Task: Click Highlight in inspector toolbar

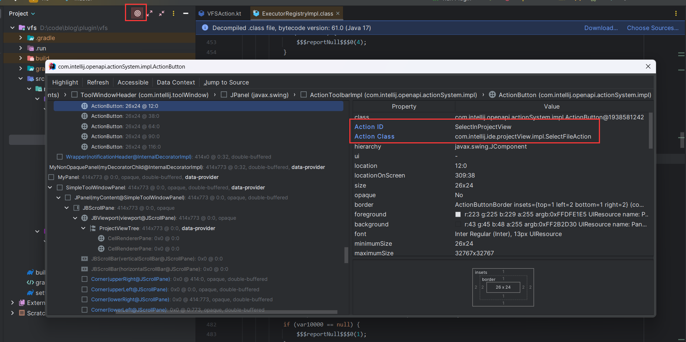Action: tap(65, 82)
